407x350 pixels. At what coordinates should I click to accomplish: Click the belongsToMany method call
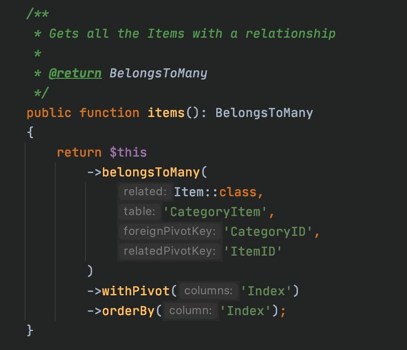tap(151, 173)
